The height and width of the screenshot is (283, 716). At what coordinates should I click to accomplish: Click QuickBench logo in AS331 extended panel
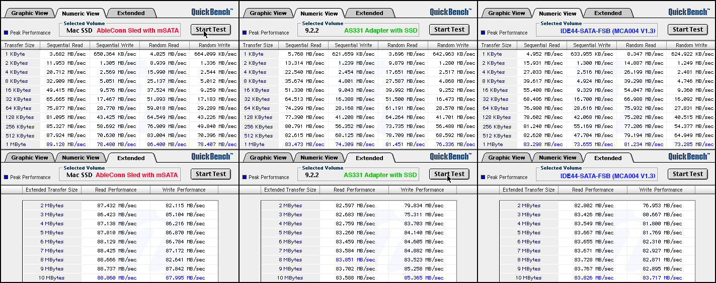(450, 157)
